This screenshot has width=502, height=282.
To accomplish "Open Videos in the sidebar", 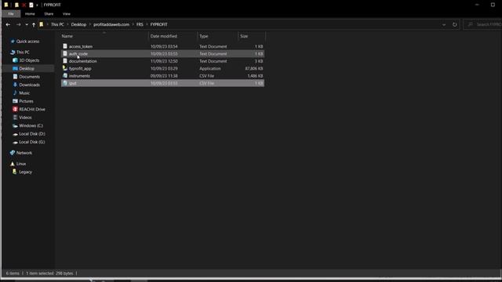I will (x=25, y=117).
